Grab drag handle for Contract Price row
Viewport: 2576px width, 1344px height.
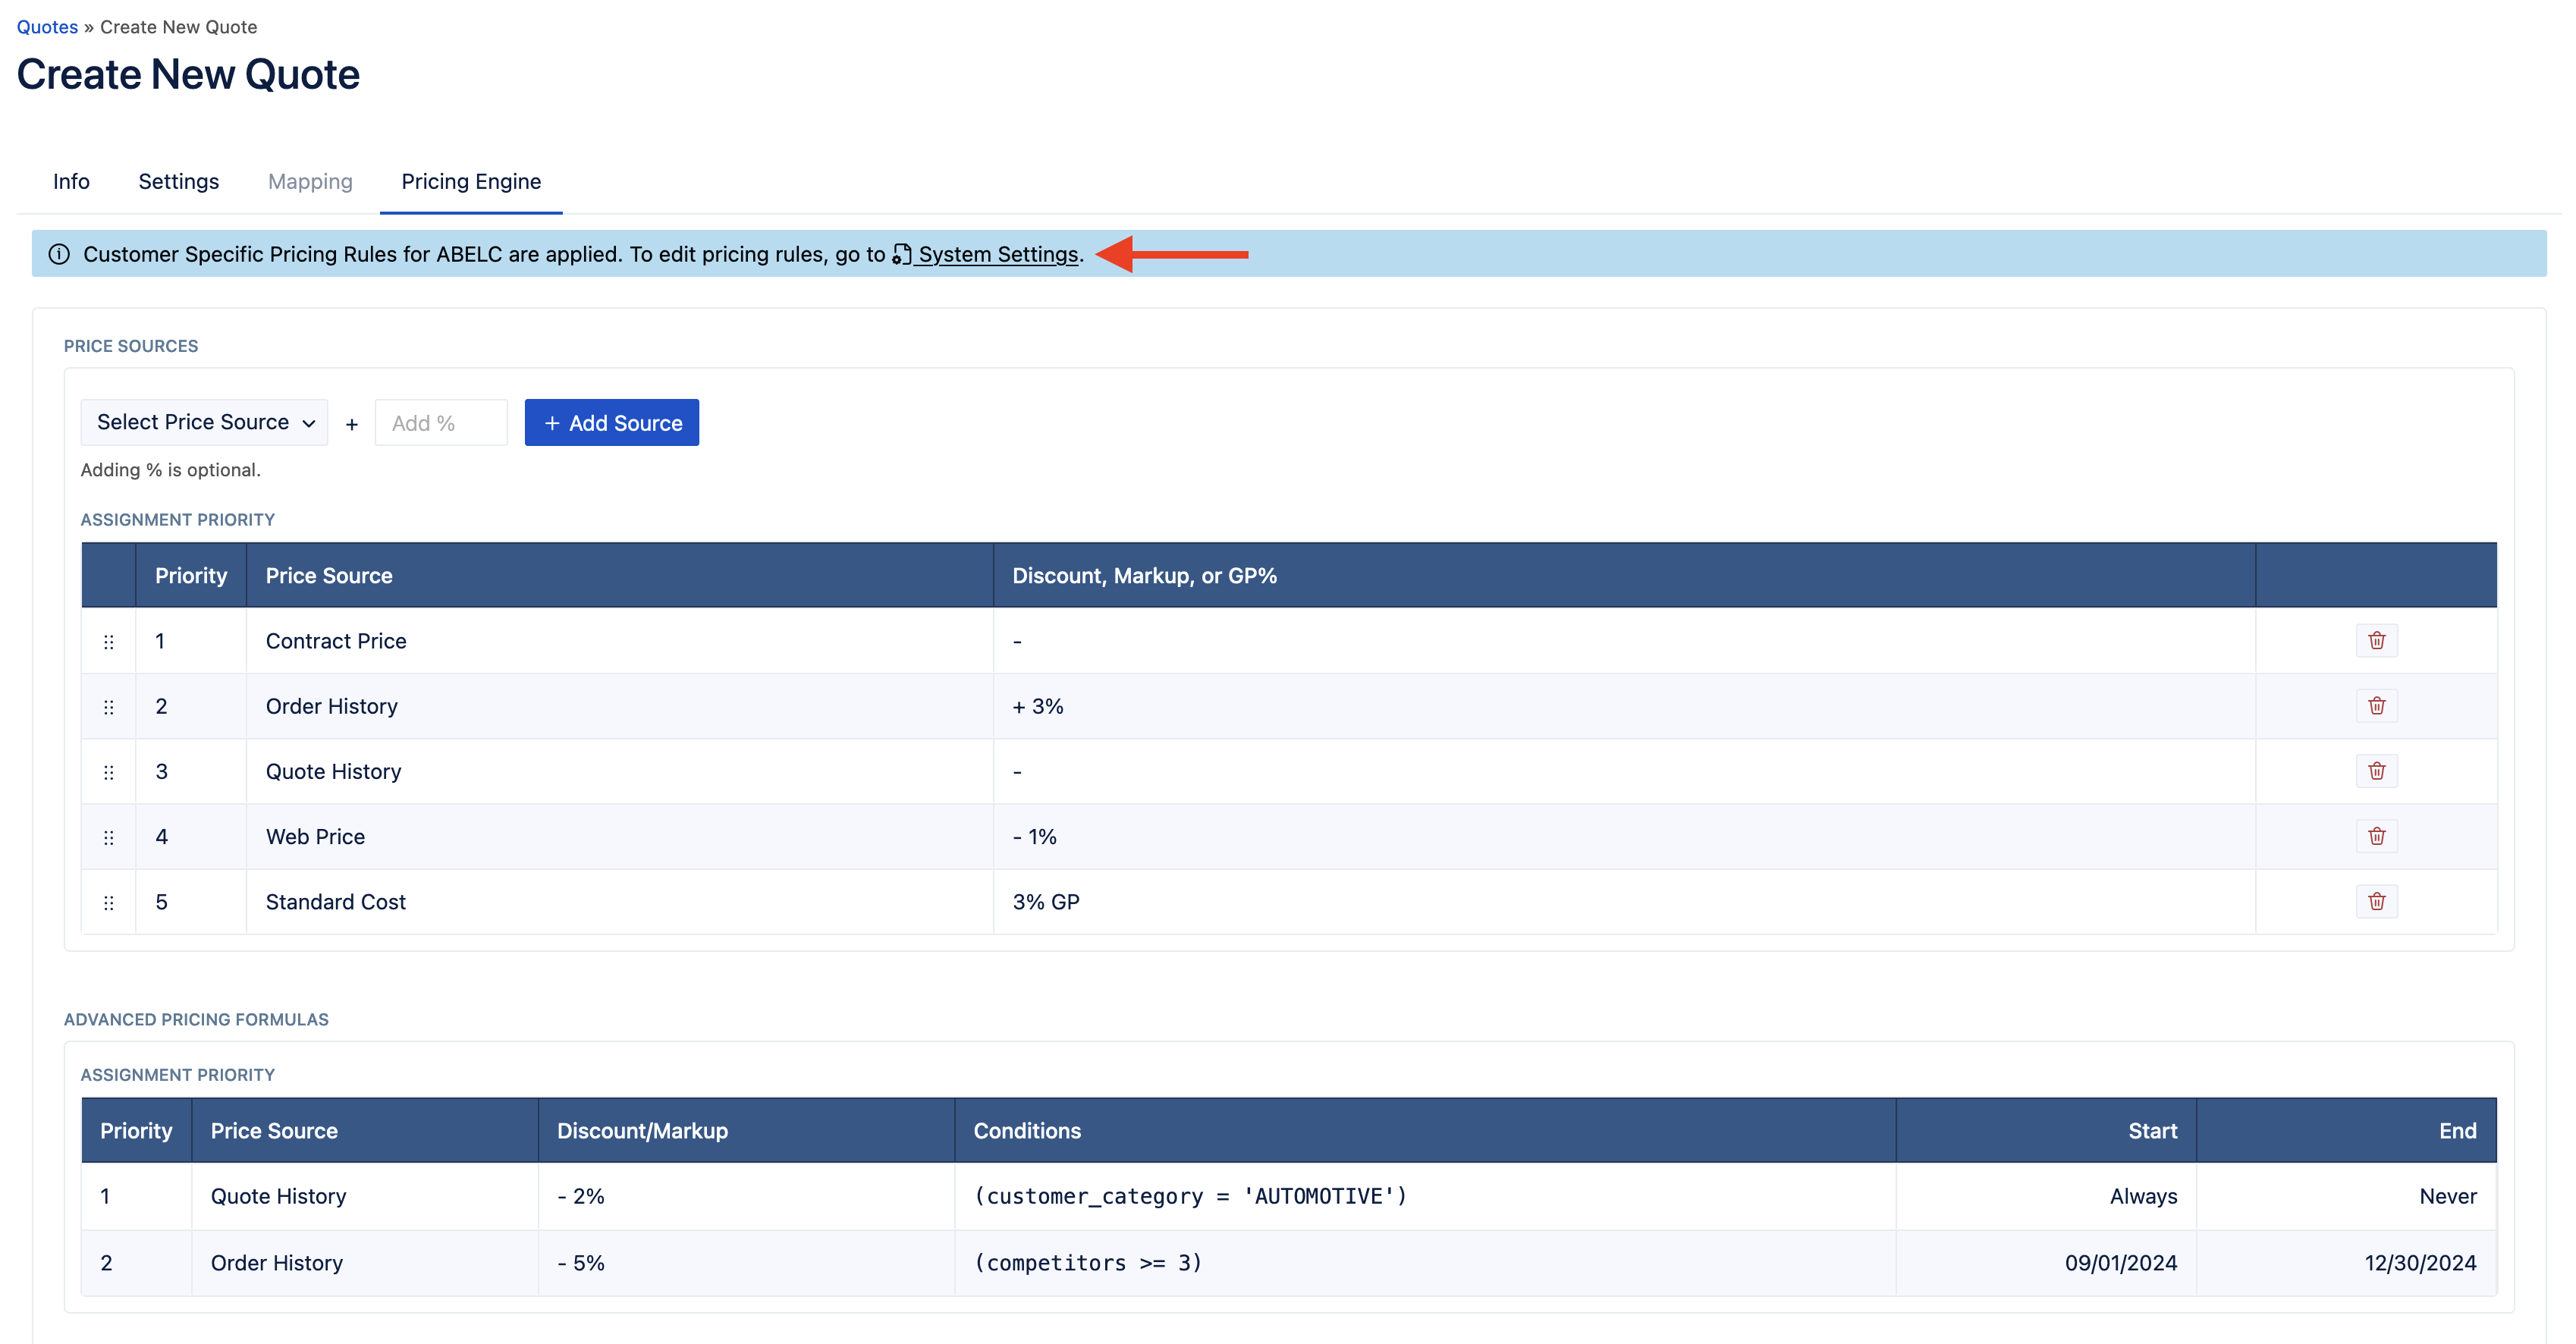(109, 642)
